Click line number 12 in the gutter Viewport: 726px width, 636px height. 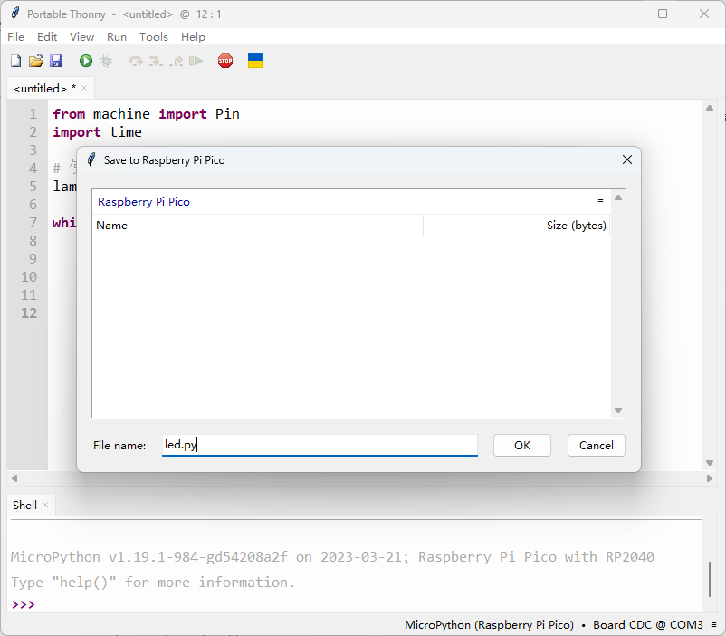29,313
